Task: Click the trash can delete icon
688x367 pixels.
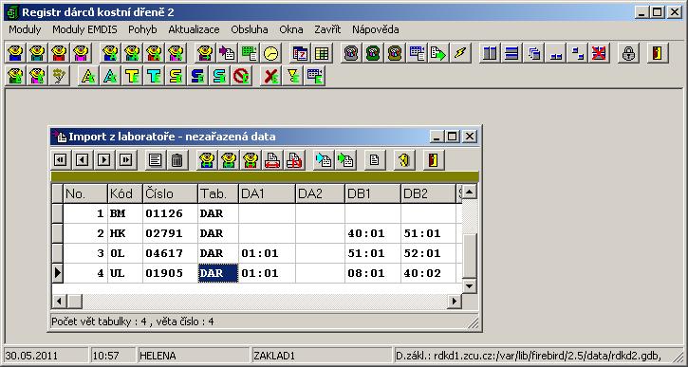Action: [x=177, y=160]
